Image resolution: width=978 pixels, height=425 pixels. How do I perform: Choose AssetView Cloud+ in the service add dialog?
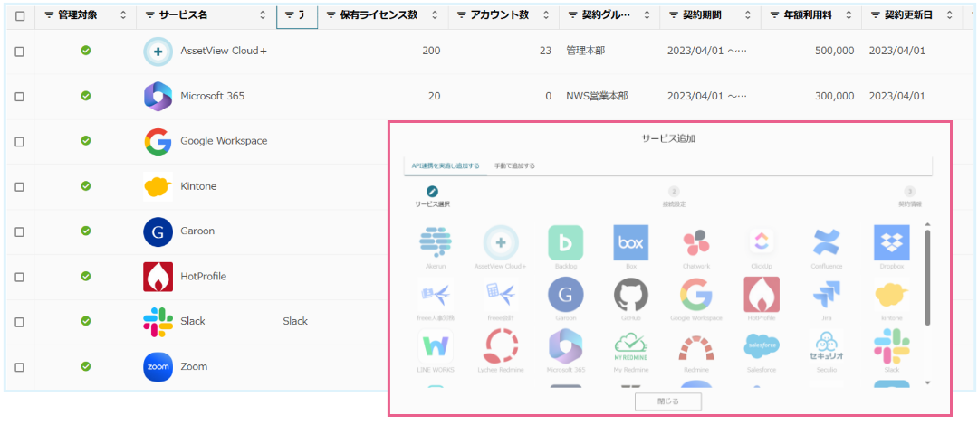(501, 242)
